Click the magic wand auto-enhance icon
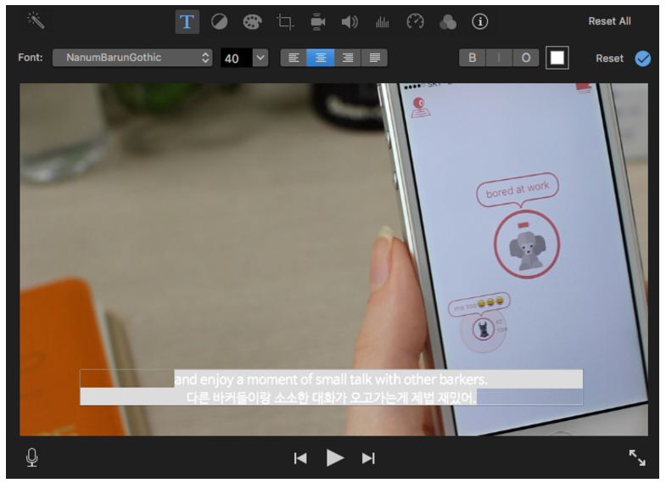Viewport: 666px width, 483px height. 36,20
